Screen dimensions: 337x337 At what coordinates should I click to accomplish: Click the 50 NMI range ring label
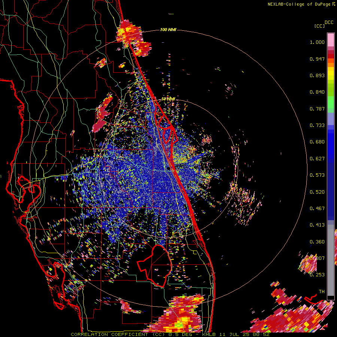point(168,99)
